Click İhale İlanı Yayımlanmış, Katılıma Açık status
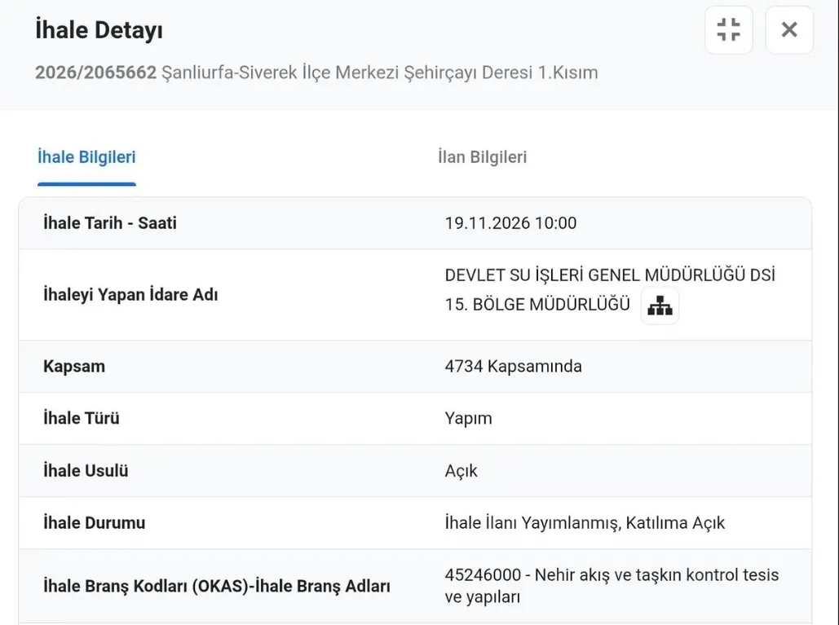 [585, 522]
